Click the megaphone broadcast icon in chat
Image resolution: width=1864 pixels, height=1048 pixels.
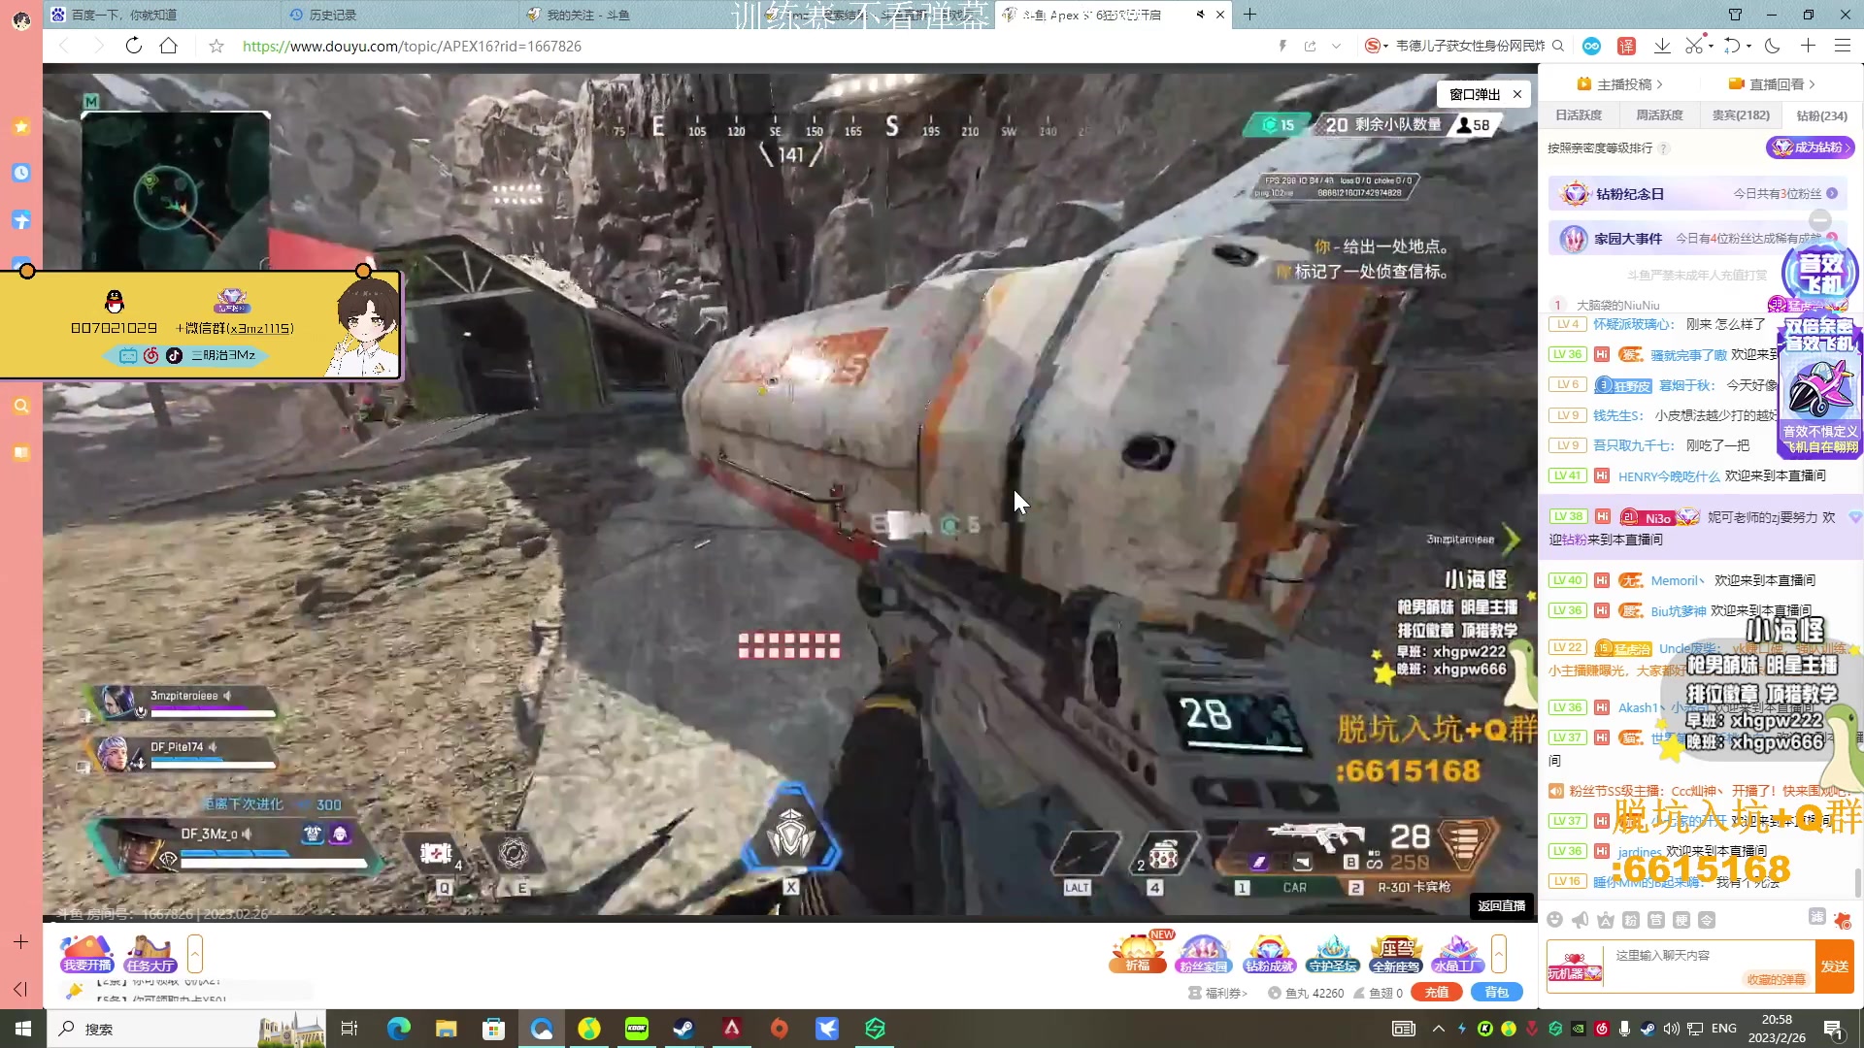coord(1581,920)
